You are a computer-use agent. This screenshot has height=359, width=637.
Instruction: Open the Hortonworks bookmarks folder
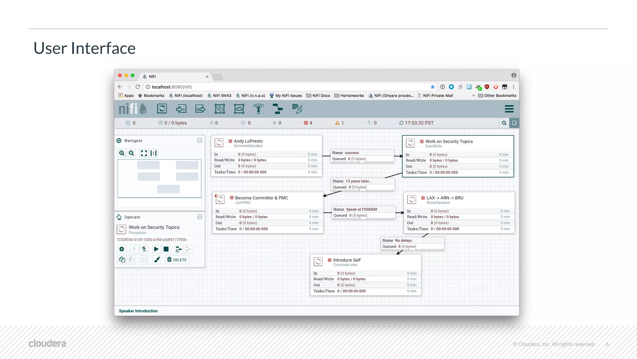coord(349,96)
